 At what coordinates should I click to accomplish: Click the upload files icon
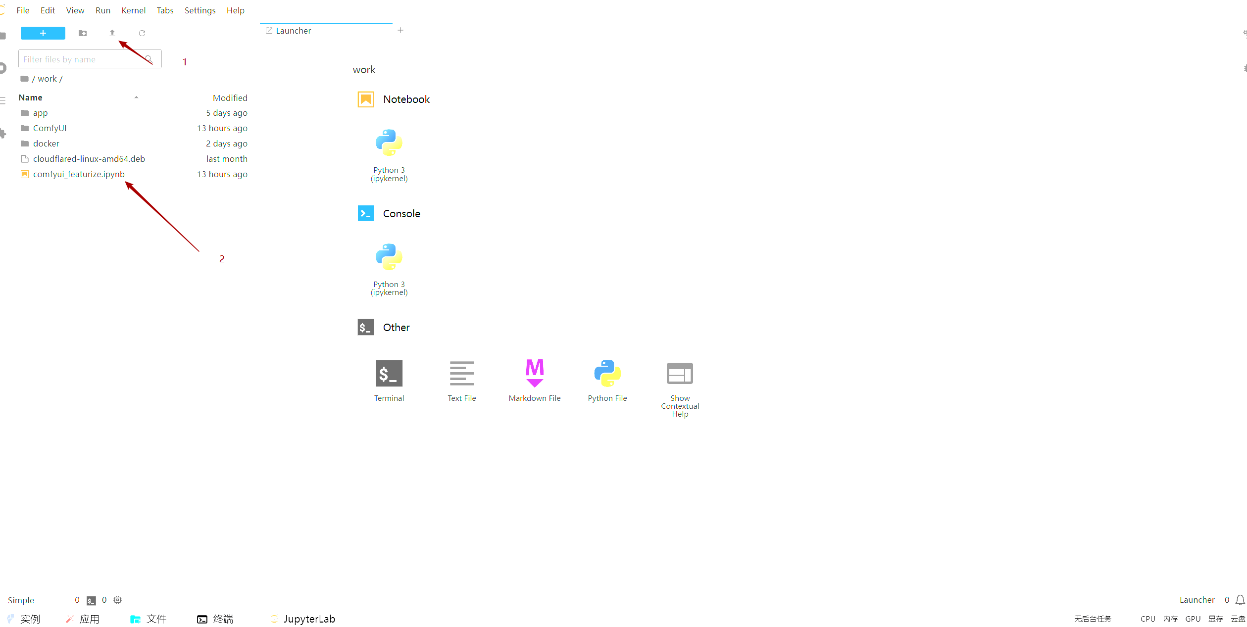coord(112,33)
